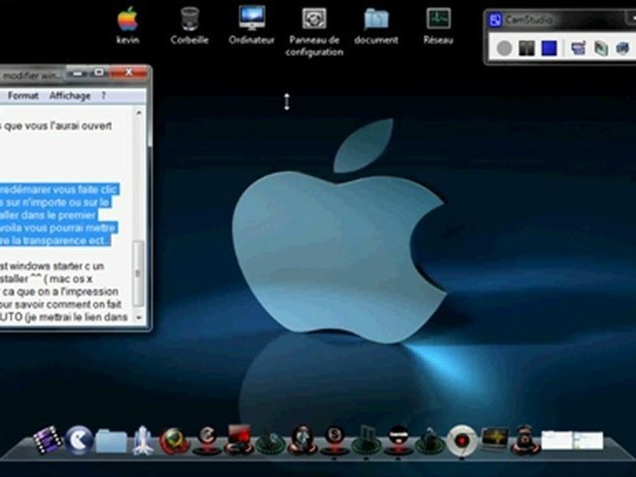
Task: Open the ? help menu
Action: coord(103,96)
